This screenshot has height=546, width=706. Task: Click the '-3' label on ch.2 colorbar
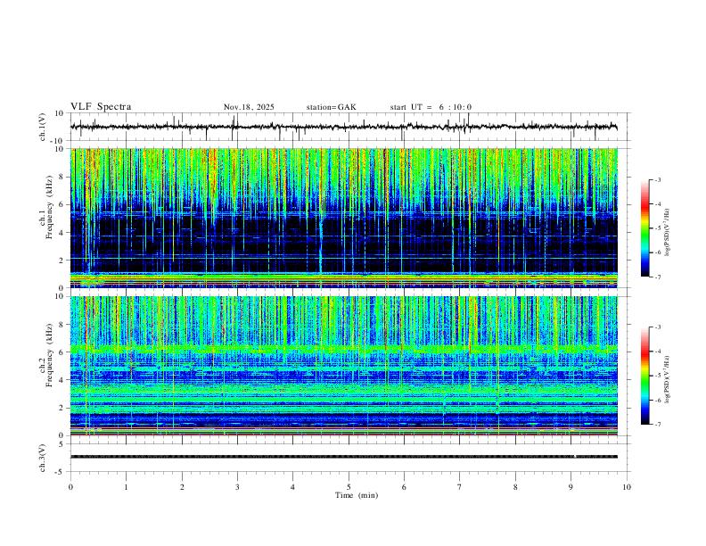click(x=657, y=327)
